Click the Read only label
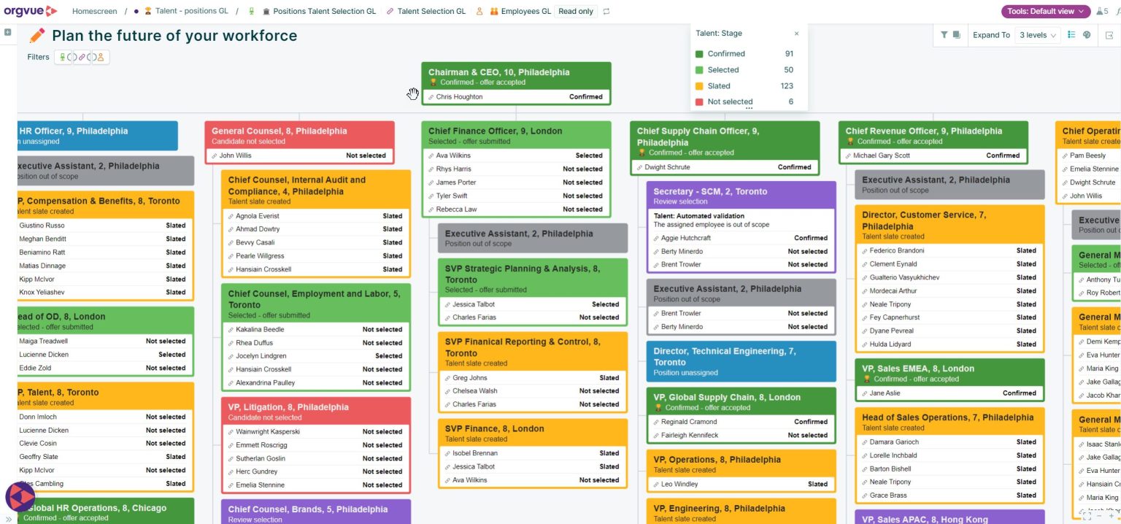The width and height of the screenshot is (1121, 524). (576, 11)
